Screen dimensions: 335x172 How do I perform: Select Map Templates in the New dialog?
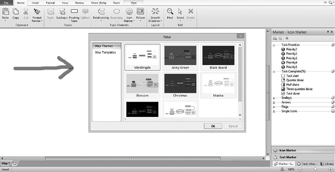click(x=106, y=52)
